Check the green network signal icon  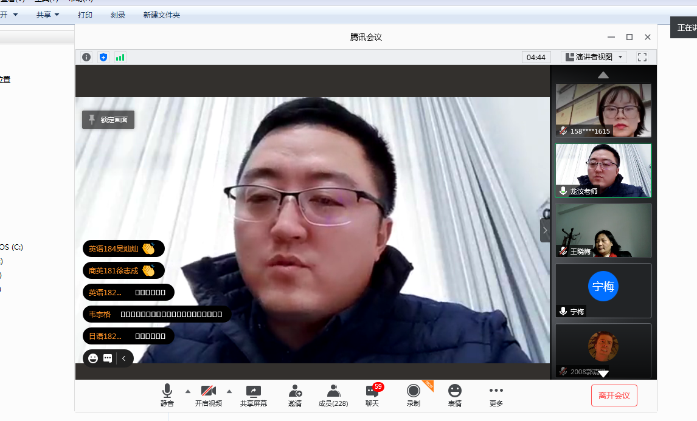(x=120, y=57)
